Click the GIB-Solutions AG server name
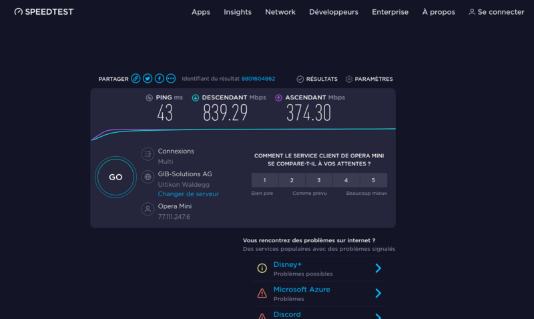 [x=185, y=174]
